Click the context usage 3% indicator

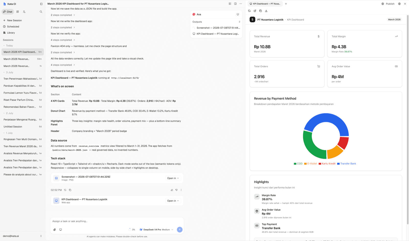[132, 229]
